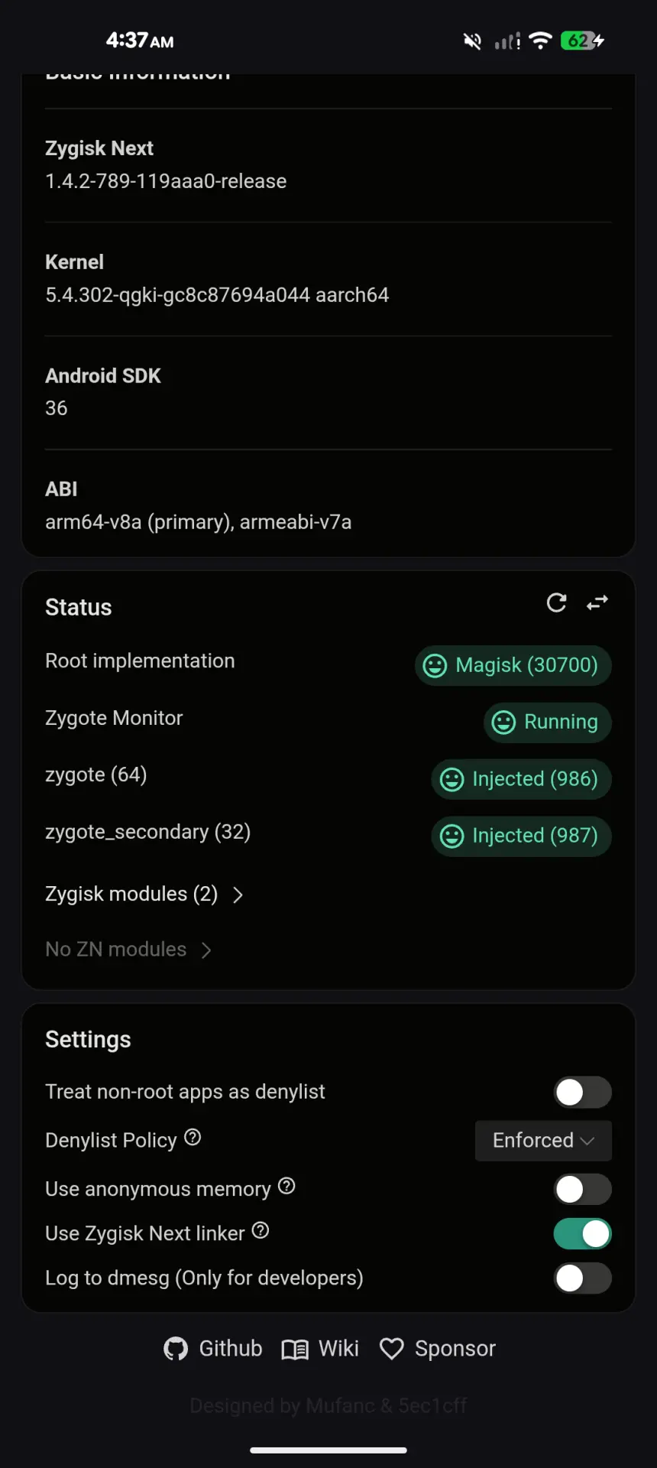Tap the Sponsor heart icon
This screenshot has width=657, height=1468.
tap(392, 1349)
